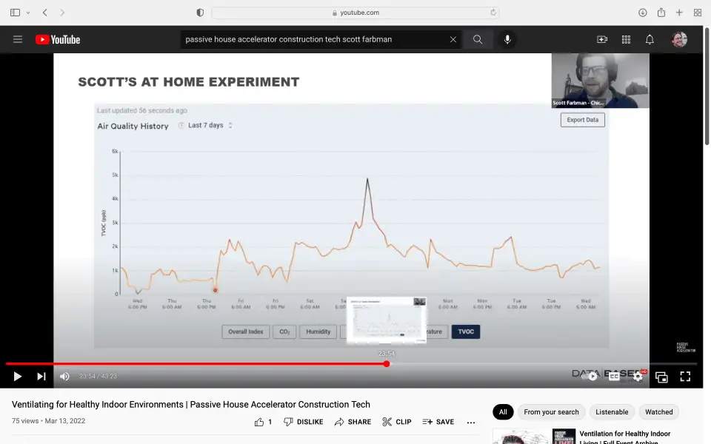Open more actions menu beside Save
Viewport: 711px width, 444px height.
(x=471, y=422)
